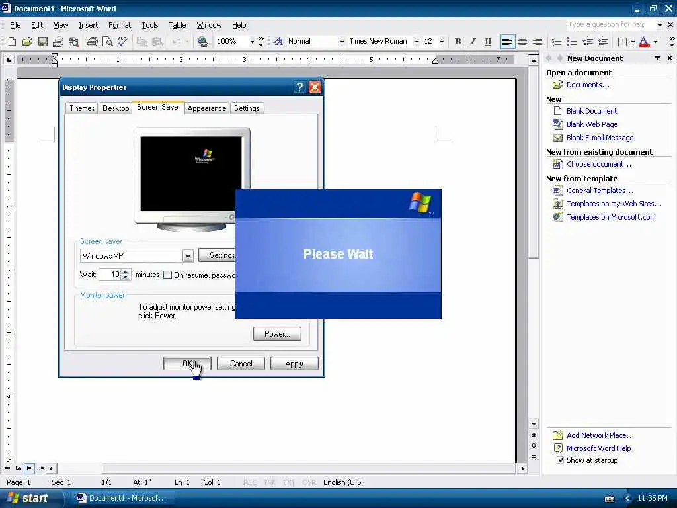Open the New Document task pane menu arrow
The width and height of the screenshot is (677, 508).
pos(657,58)
